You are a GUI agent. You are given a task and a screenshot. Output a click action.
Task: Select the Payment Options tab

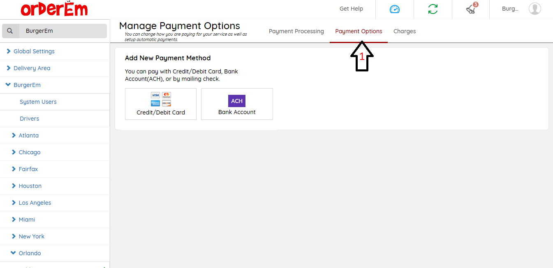coord(359,31)
